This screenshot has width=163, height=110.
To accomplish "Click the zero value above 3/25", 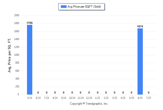I will [115, 93].
